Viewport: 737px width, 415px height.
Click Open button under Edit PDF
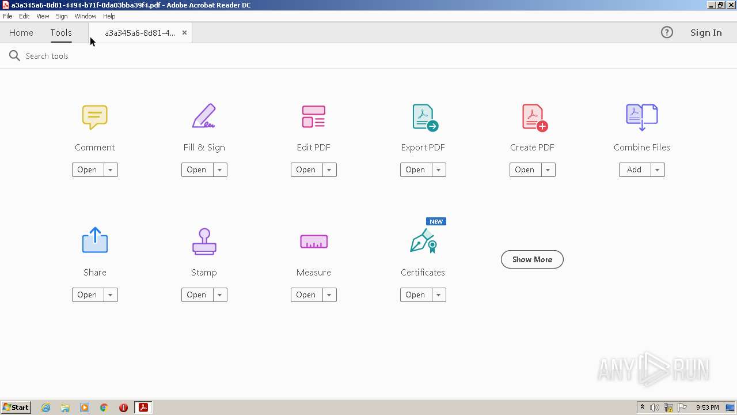pyautogui.click(x=306, y=170)
